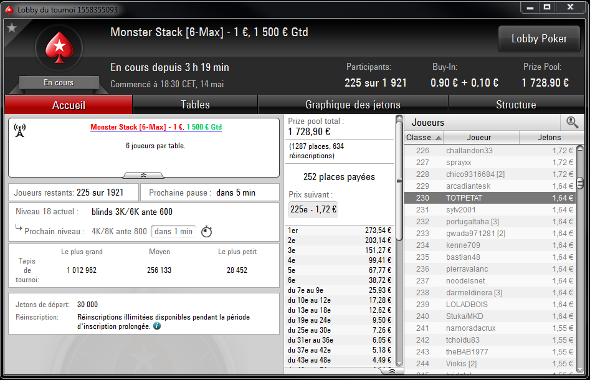Click the favorite star icon

click(12, 27)
